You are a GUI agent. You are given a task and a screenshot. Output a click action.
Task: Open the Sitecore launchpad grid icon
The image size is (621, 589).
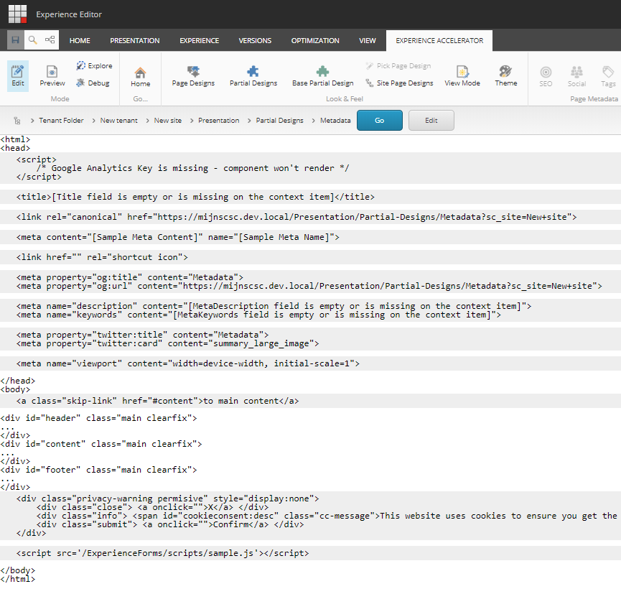pyautogui.click(x=18, y=14)
